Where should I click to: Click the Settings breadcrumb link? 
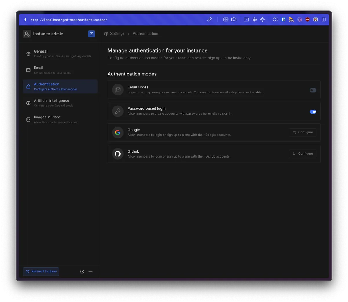pyautogui.click(x=117, y=34)
